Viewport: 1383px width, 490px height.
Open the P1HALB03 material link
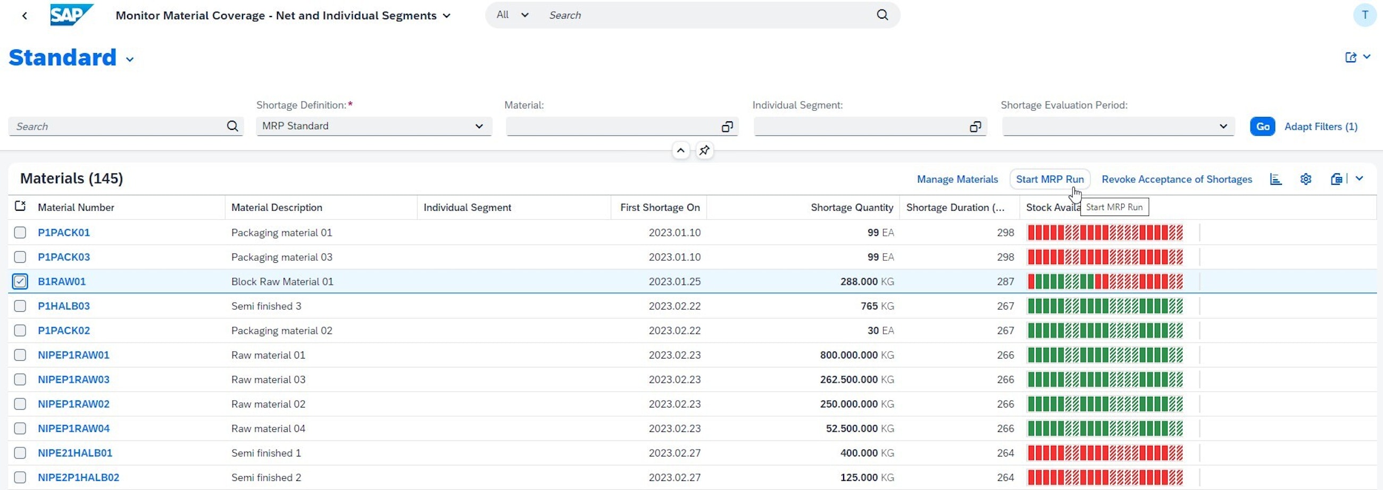(63, 306)
